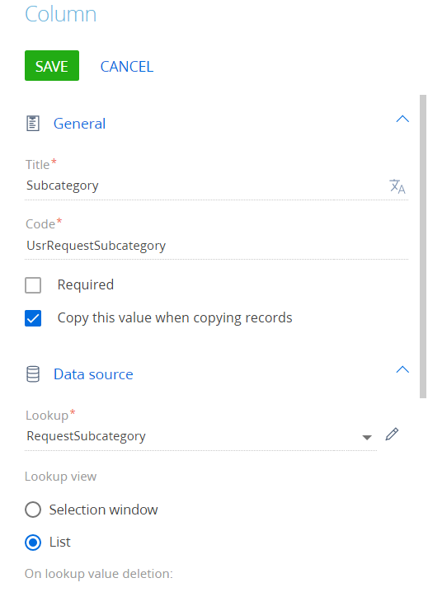Select the List radio option
Viewport: 428px width, 592px height.
[x=33, y=543]
